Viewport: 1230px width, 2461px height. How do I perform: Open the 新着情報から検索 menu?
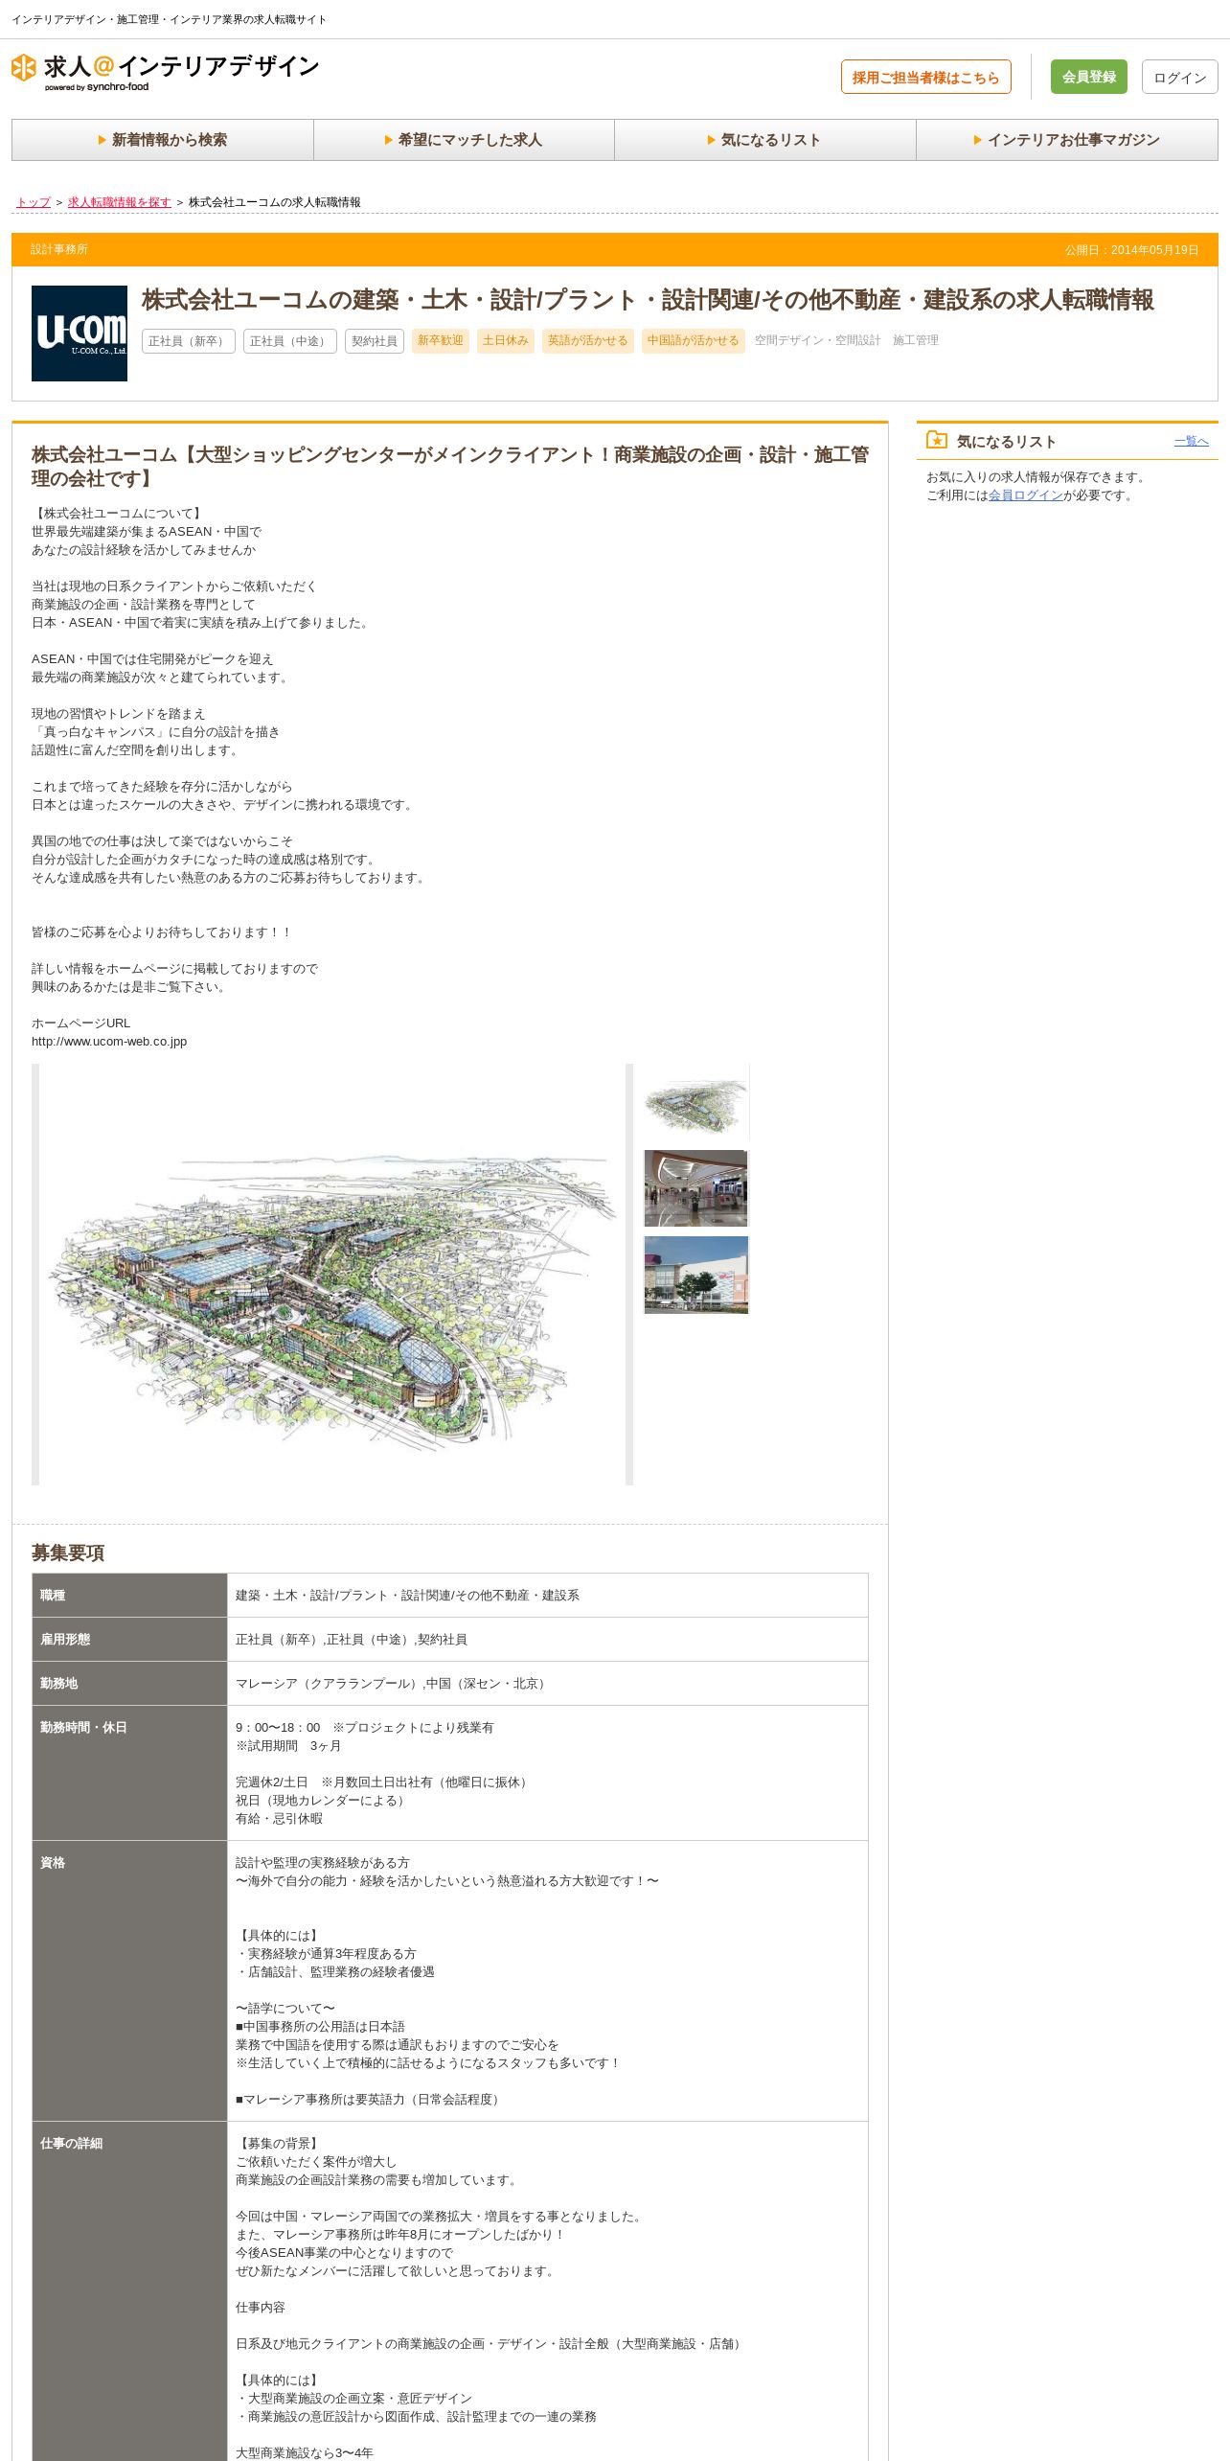(x=163, y=140)
